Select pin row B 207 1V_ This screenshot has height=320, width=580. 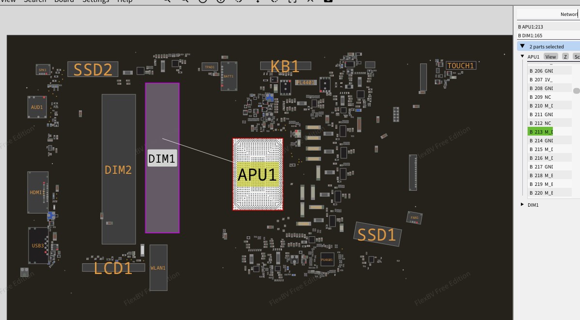[x=549, y=79]
